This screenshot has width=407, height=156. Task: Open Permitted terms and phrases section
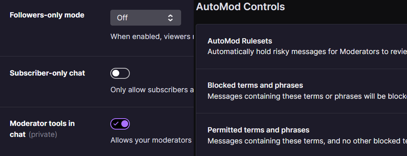click(x=301, y=135)
